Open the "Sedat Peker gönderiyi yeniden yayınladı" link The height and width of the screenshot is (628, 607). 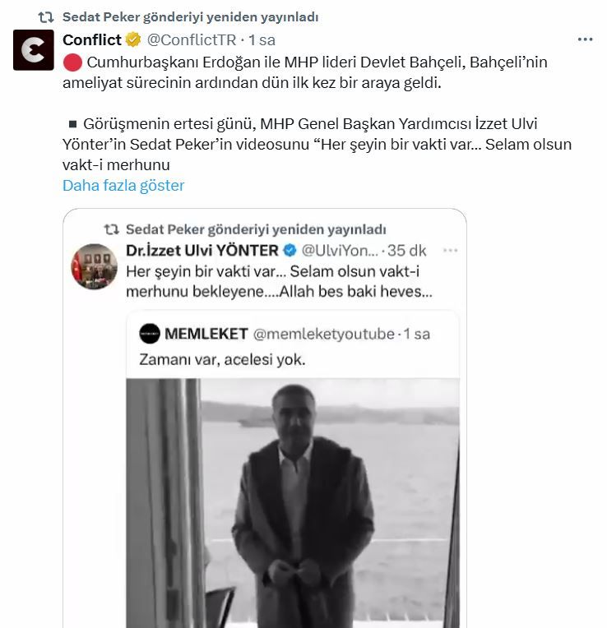click(190, 16)
